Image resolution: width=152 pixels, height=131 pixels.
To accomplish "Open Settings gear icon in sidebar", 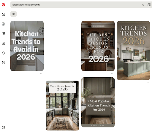I will tap(3, 127).
